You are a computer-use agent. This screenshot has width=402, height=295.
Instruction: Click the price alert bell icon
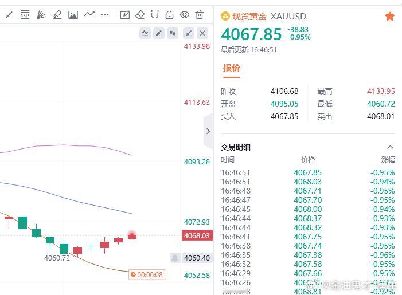[175, 258]
